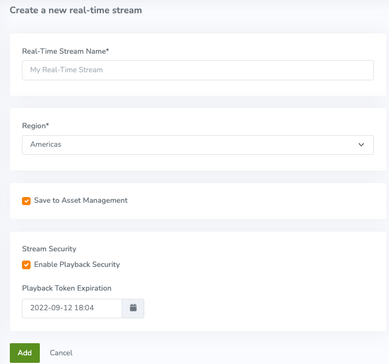Screen dimensions: 389x364
Task: Uncheck the Save to Asset Management checkbox
Action: point(26,201)
